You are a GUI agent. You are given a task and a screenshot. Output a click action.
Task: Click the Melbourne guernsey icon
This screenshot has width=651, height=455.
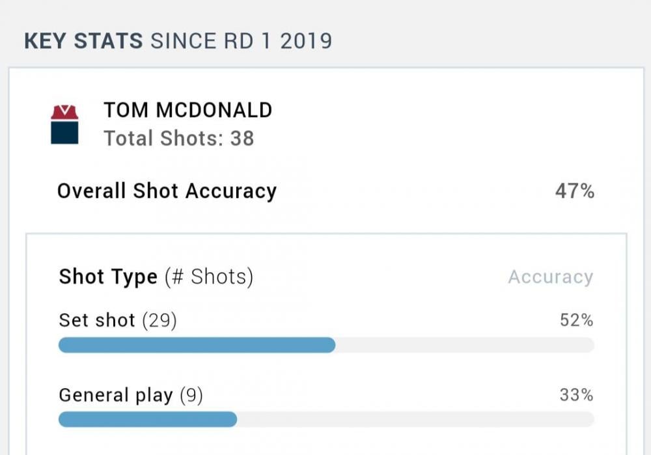[x=65, y=124]
